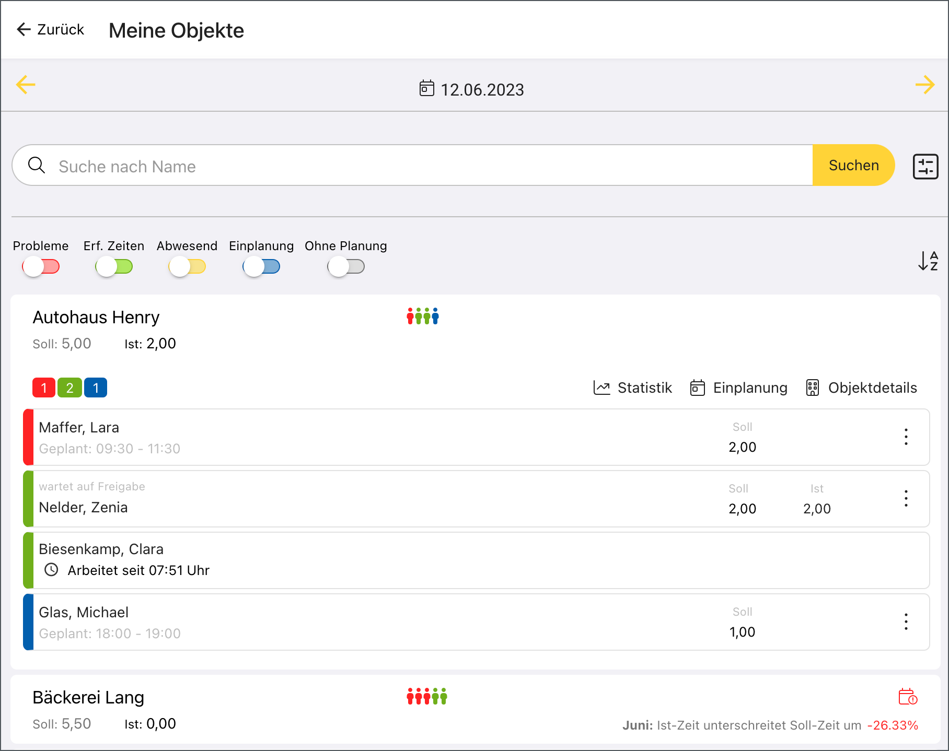The width and height of the screenshot is (949, 751).
Task: Open the three-dot menu for Maffer, Lara
Action: (x=906, y=437)
